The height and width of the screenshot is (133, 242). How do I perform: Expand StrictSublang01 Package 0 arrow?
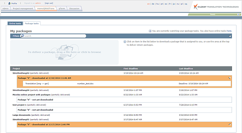(x=230, y=124)
